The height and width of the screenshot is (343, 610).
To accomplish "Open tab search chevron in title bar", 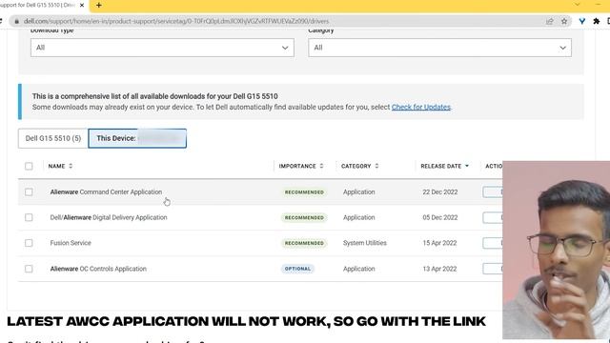I will coord(578,4).
